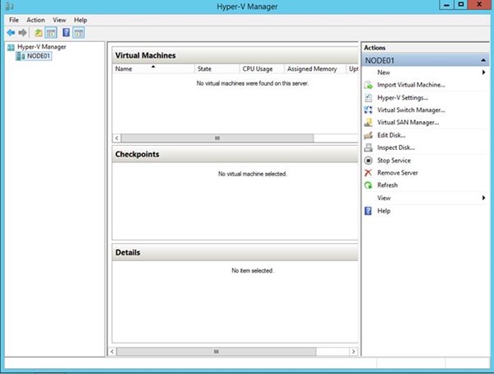
Task: Stop Service from the Actions pane
Action: pos(394,161)
